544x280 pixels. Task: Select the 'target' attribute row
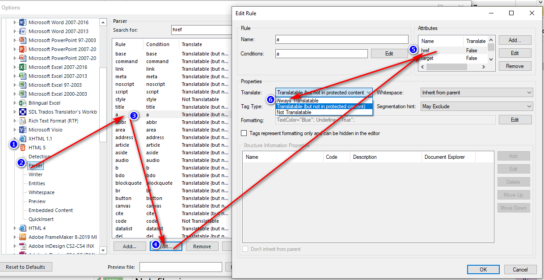(453, 58)
